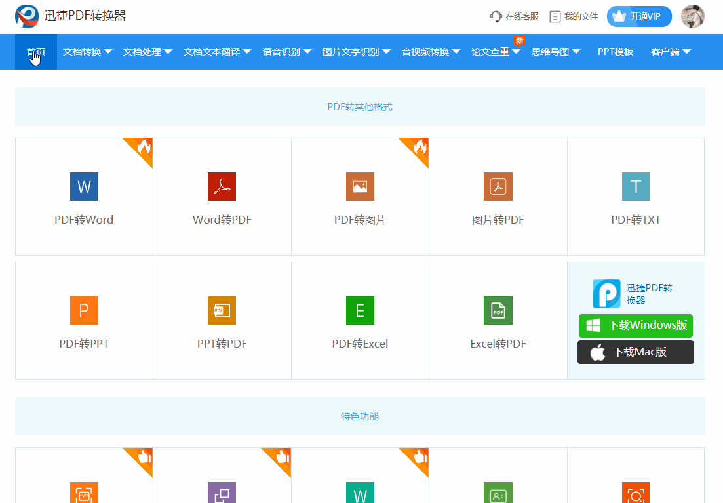Image resolution: width=723 pixels, height=503 pixels.
Task: Click the green ID card icon under 特色功能
Action: tap(498, 493)
